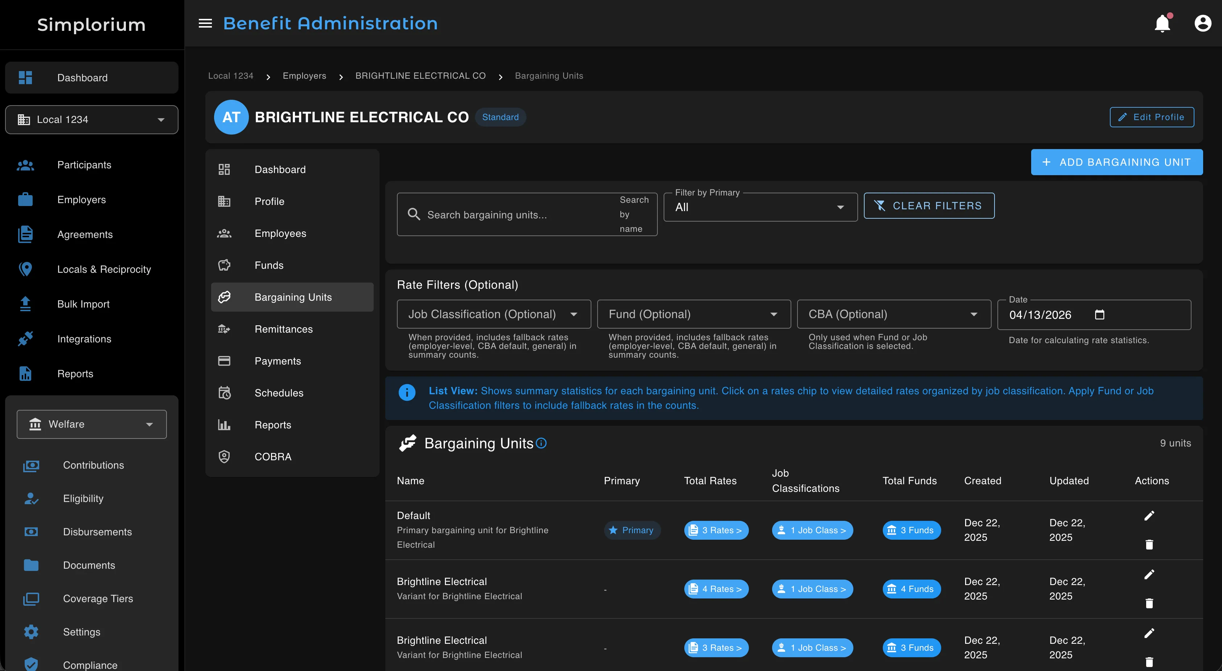Click the Integrations icon in sidebar

pyautogui.click(x=25, y=338)
